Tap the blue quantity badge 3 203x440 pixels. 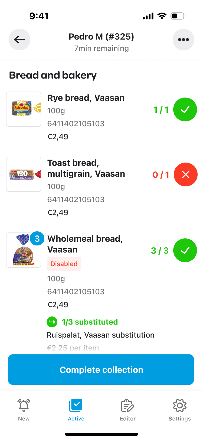pyautogui.click(x=37, y=238)
